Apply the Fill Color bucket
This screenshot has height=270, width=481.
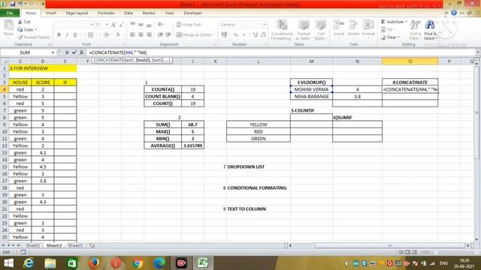click(x=106, y=35)
